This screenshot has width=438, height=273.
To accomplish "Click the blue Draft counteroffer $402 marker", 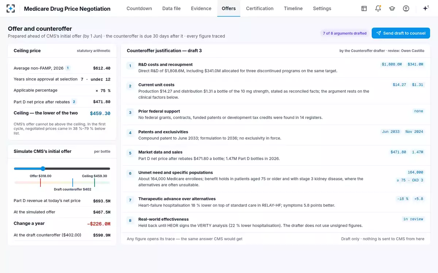I will click(73, 182).
